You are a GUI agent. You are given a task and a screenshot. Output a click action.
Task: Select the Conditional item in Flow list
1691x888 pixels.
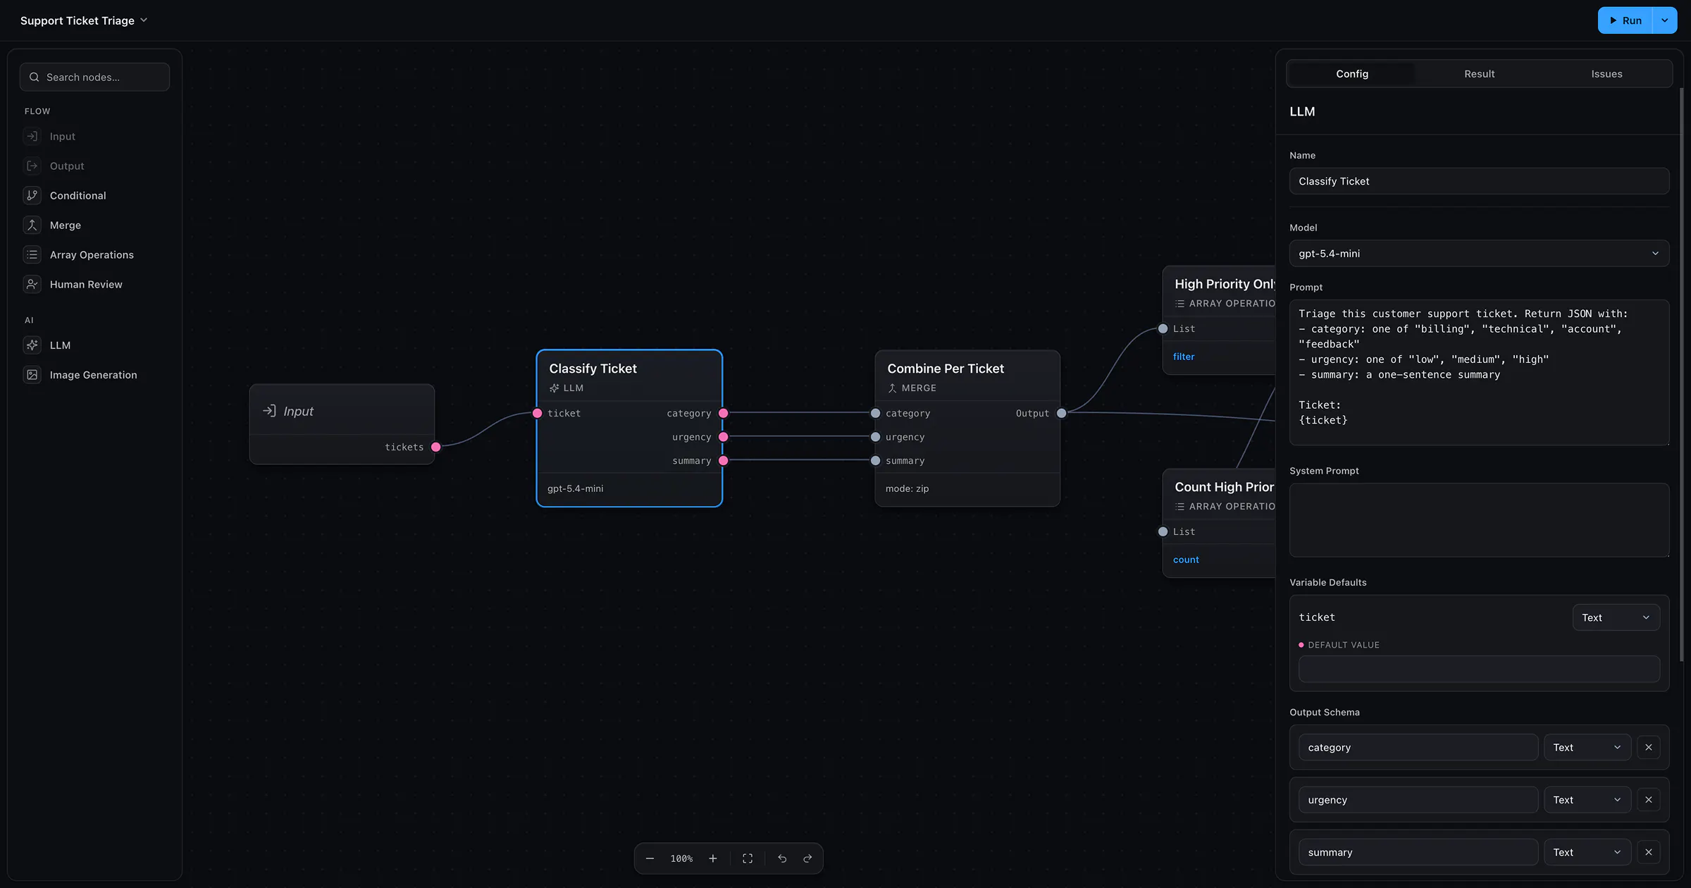pos(94,195)
